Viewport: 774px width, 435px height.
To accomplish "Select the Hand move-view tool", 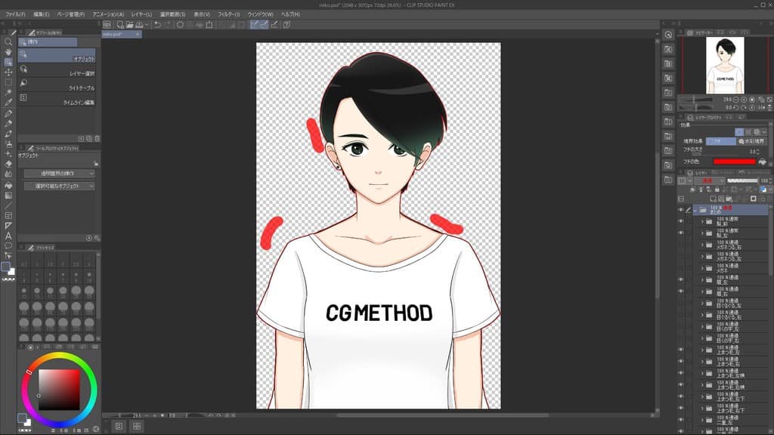I will tap(8, 52).
